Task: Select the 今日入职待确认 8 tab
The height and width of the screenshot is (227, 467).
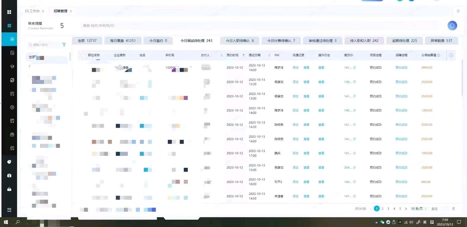Action: point(240,40)
